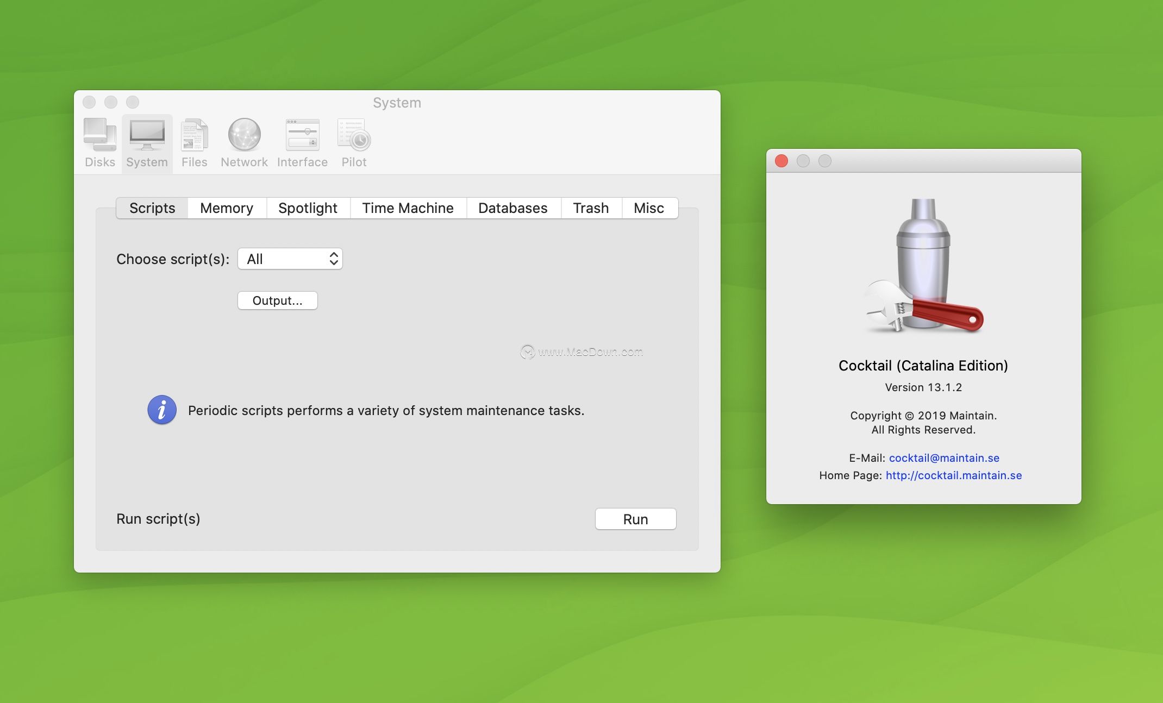Select the Scripts tab

point(152,208)
